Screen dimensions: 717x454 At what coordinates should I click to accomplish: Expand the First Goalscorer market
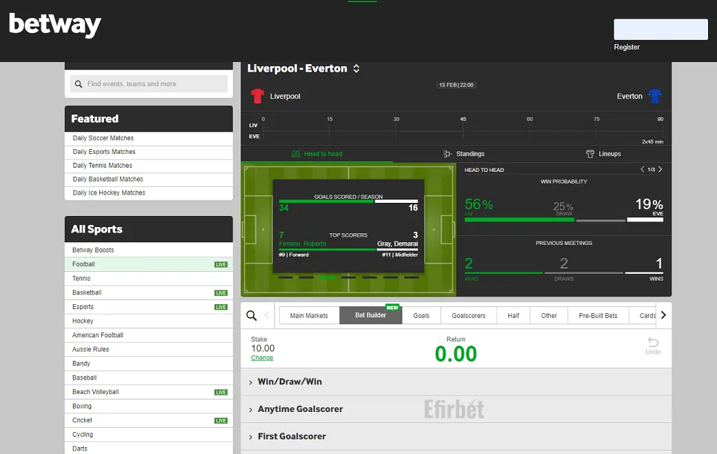[456, 437]
